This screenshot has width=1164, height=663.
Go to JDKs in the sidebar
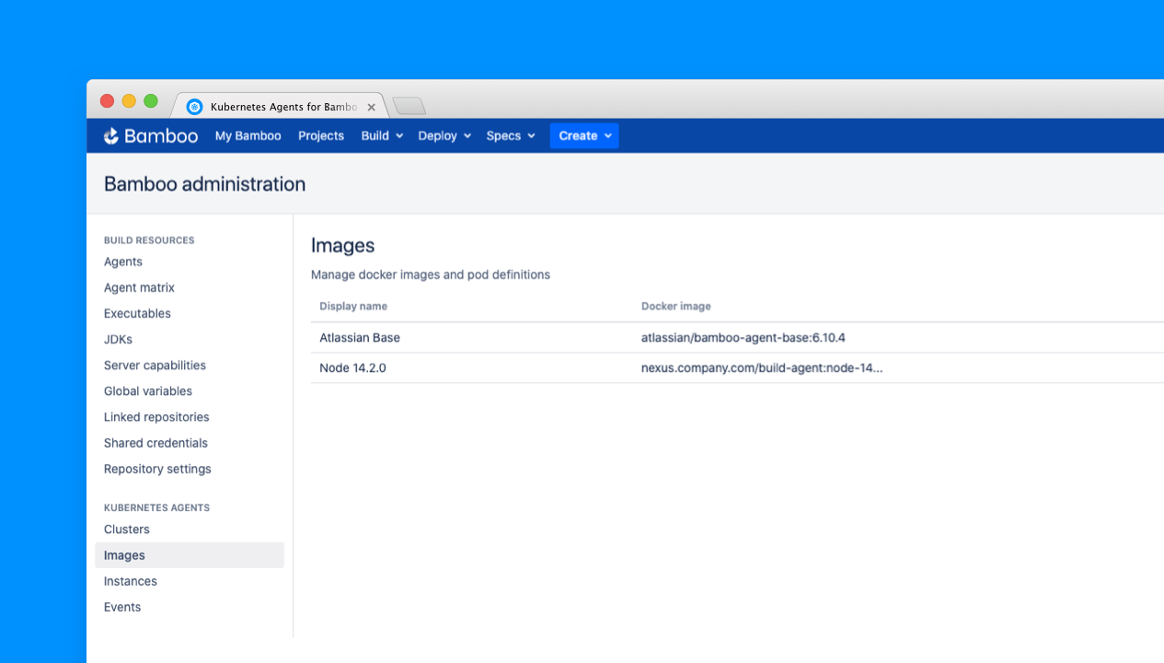point(118,339)
